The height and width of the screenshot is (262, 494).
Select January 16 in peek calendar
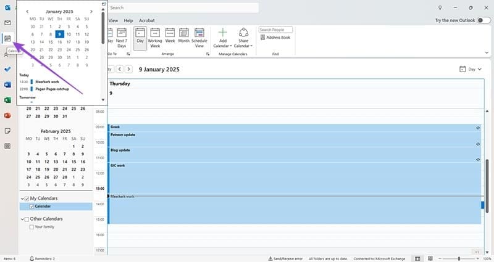coord(59,42)
